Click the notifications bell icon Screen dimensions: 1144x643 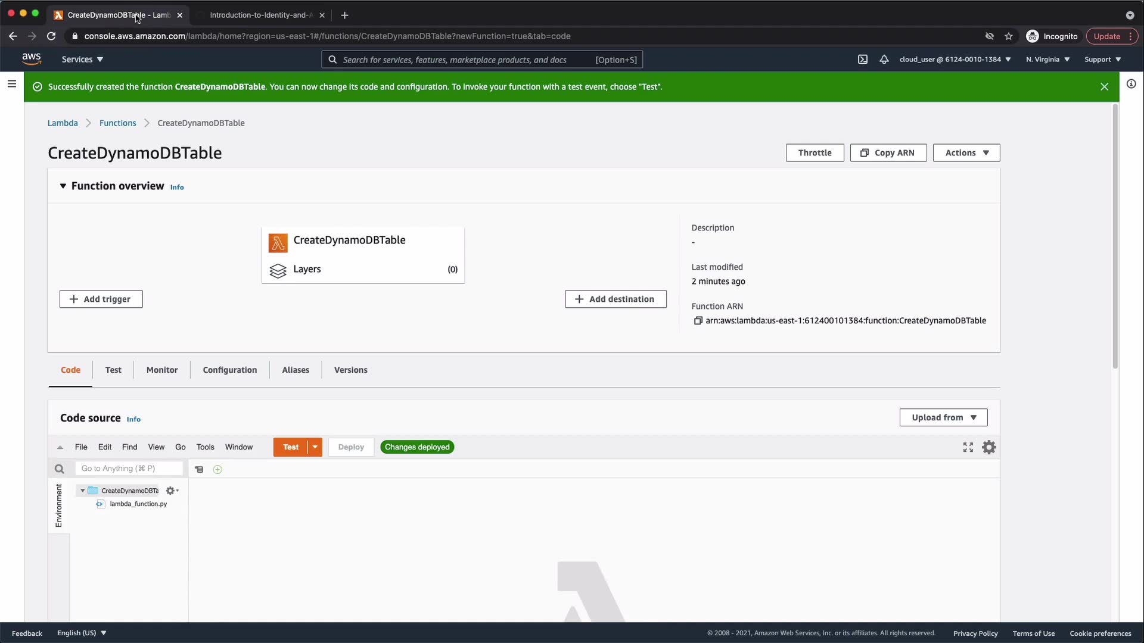pos(884,60)
